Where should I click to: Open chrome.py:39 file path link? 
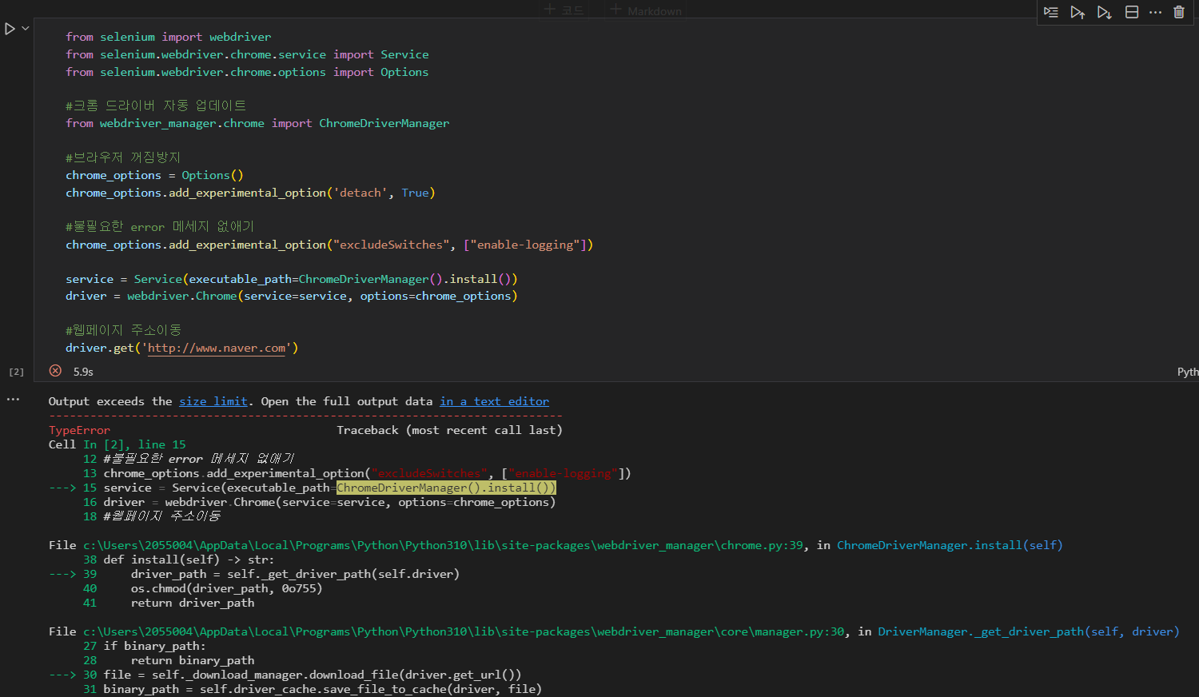(444, 545)
